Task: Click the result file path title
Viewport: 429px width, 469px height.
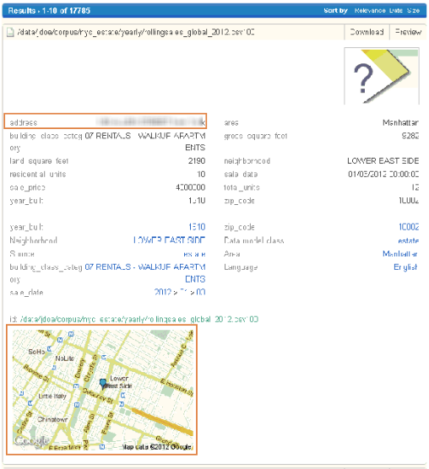Action: (x=136, y=32)
